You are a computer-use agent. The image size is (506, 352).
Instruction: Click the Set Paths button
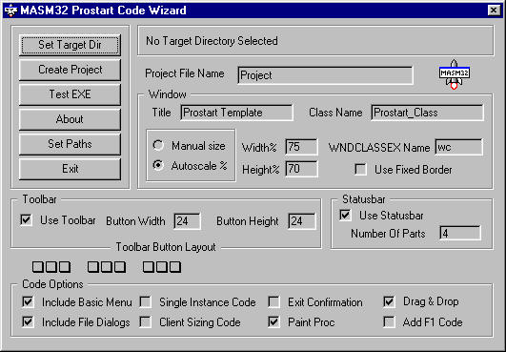coord(70,144)
